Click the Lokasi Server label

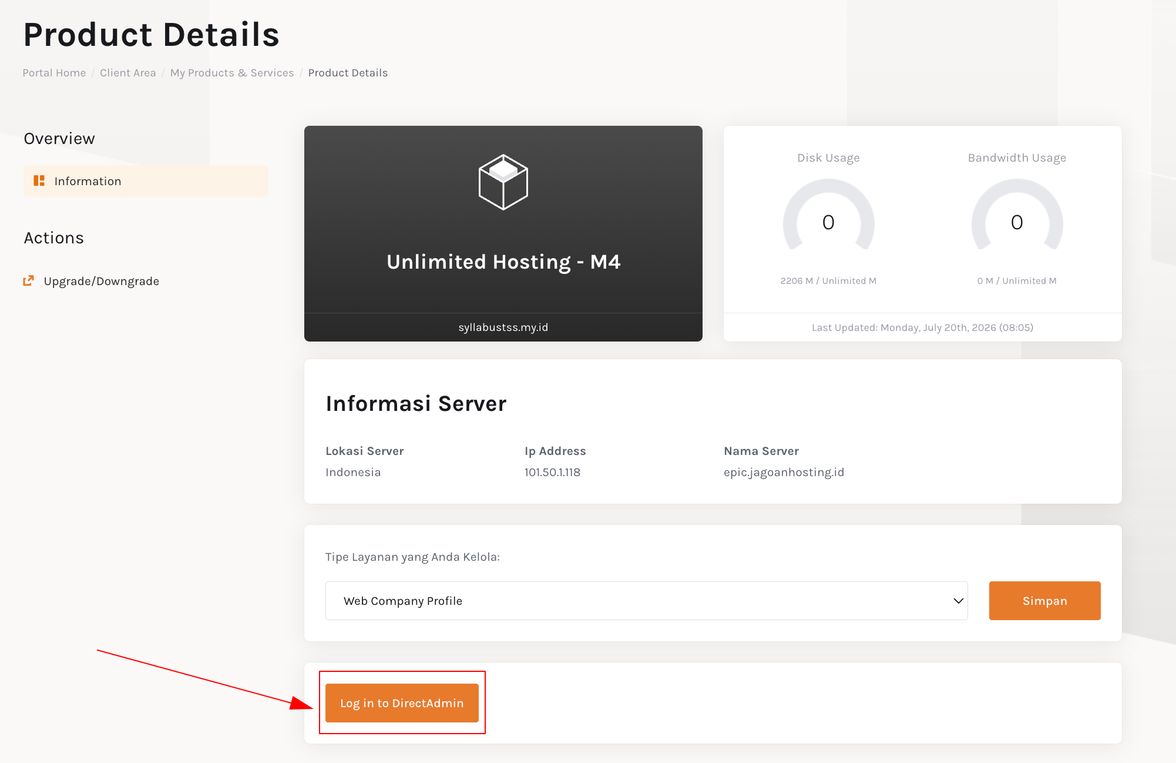[x=365, y=451]
